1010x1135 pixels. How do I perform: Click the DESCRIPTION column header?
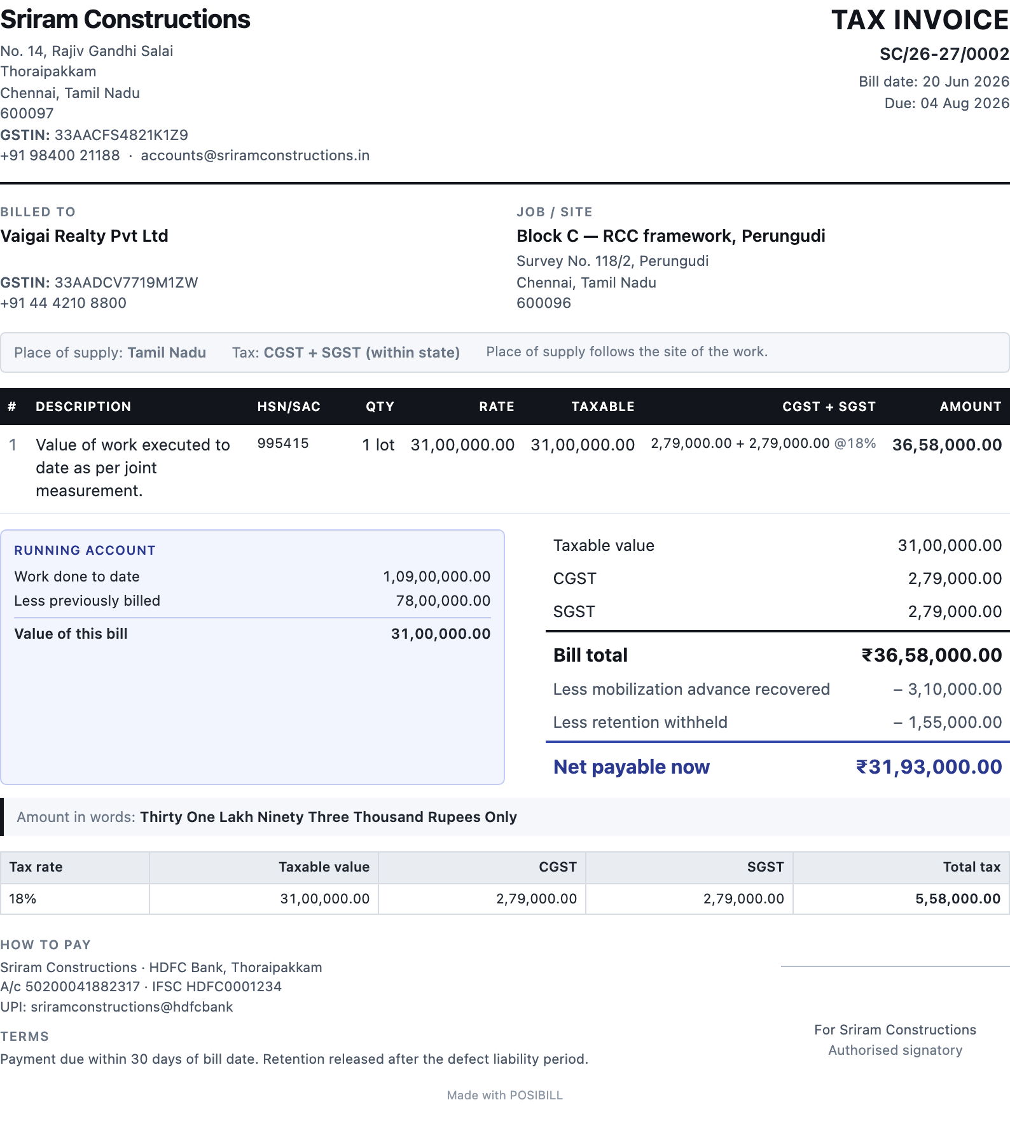(x=83, y=407)
